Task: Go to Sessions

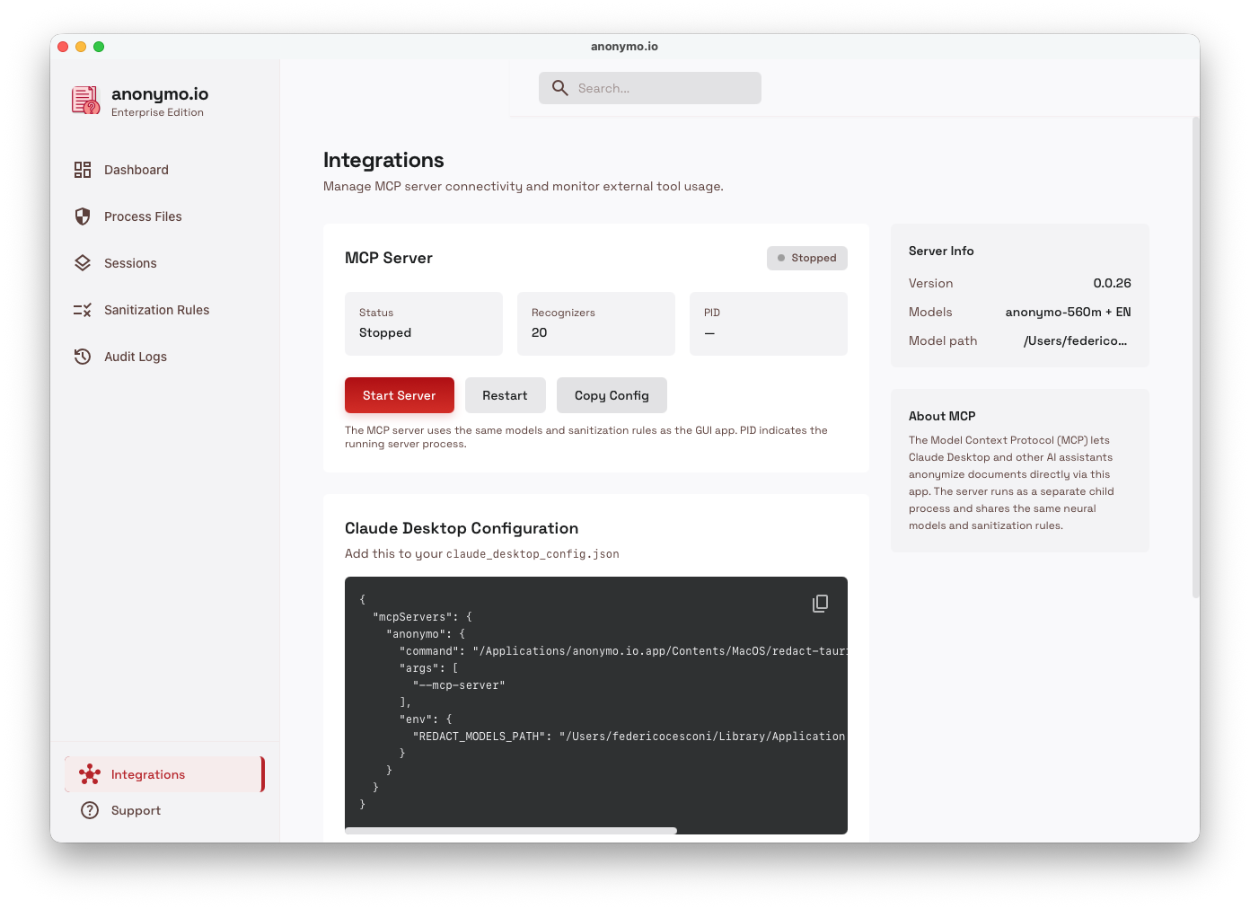Action: pos(164,263)
